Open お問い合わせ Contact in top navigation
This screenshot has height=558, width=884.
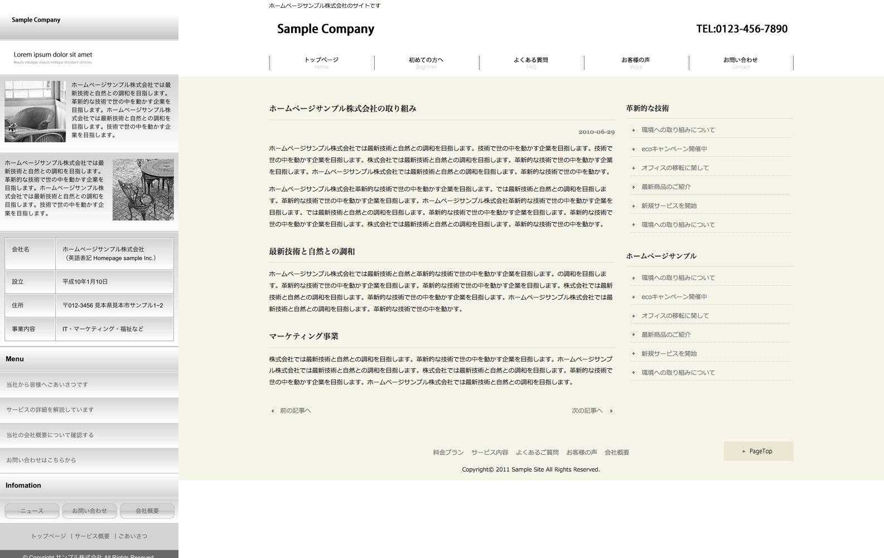click(741, 62)
